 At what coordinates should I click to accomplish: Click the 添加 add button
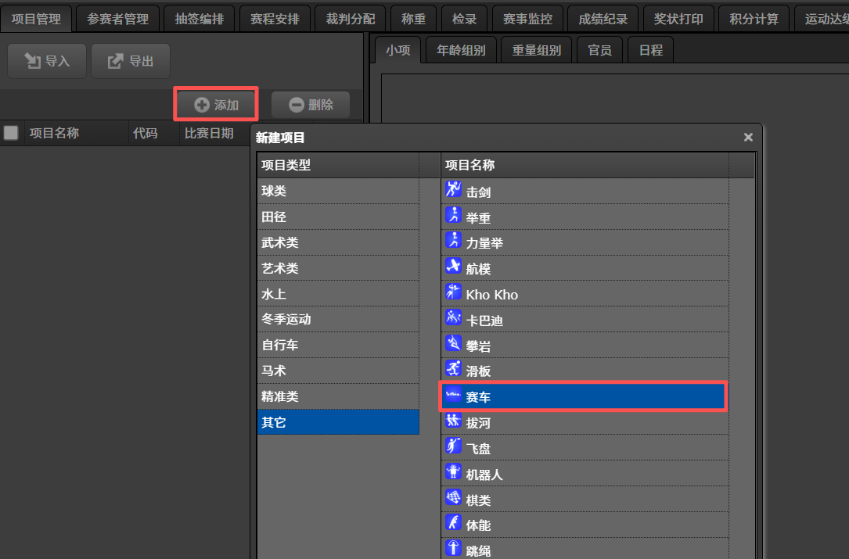click(x=216, y=105)
